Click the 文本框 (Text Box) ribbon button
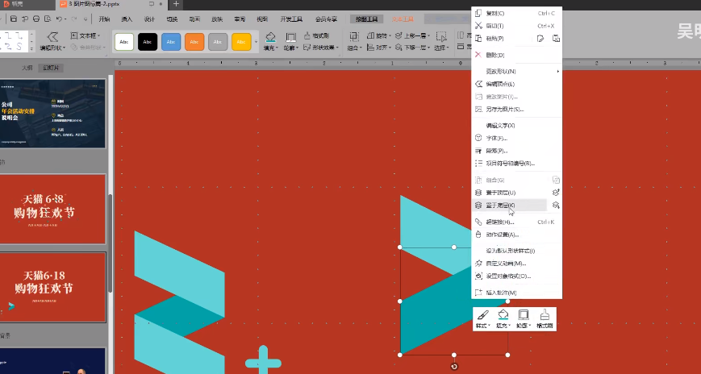Screen dimensions: 701x374 pyautogui.click(x=86, y=35)
